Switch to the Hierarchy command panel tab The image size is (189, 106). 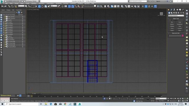pos(174,10)
